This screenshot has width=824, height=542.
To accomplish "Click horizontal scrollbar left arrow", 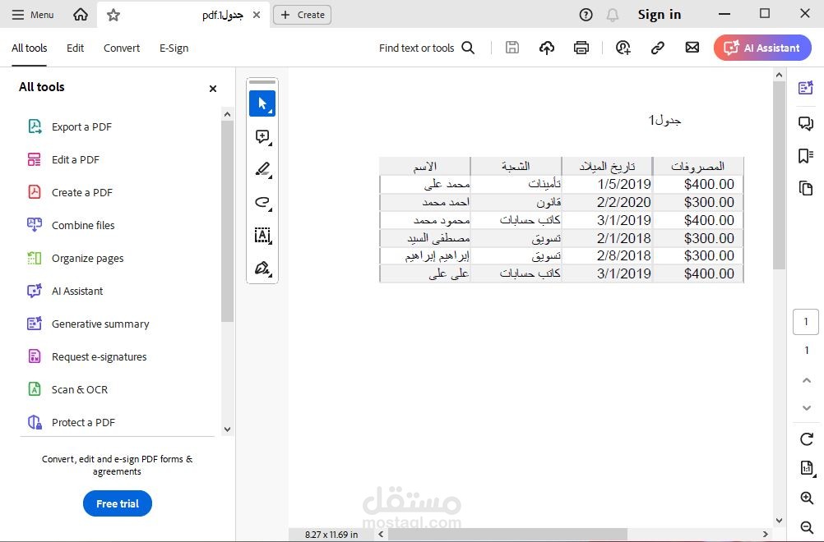I will click(x=381, y=535).
